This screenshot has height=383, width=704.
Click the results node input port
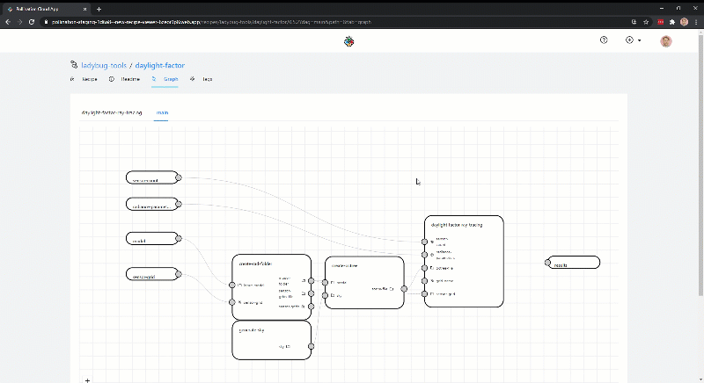click(547, 263)
